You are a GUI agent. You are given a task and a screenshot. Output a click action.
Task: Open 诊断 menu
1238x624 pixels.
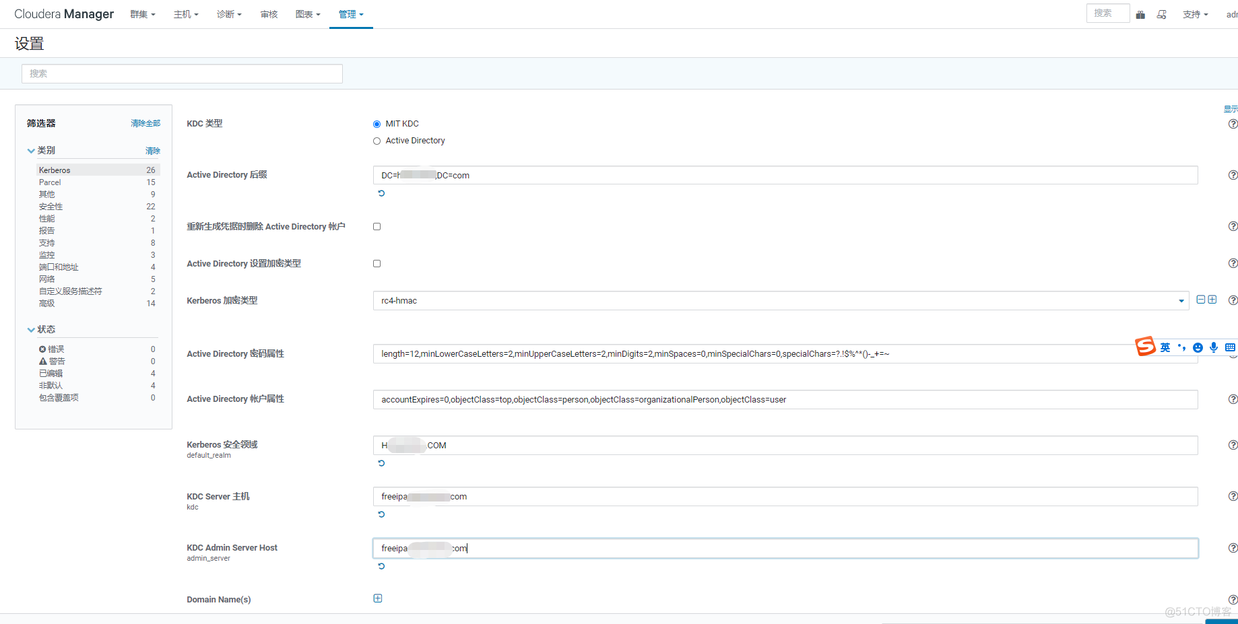(229, 14)
